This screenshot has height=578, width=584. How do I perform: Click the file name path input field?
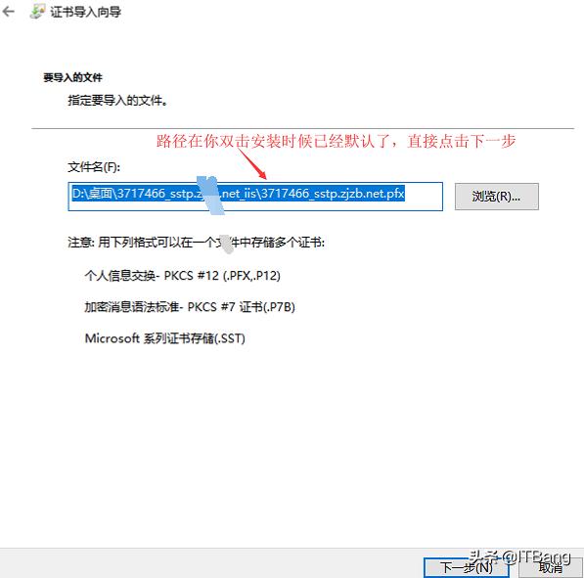pos(255,197)
